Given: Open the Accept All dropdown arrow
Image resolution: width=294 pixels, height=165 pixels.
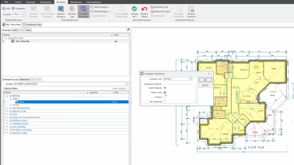Looking at the screenshot, I should pyautogui.click(x=136, y=17).
